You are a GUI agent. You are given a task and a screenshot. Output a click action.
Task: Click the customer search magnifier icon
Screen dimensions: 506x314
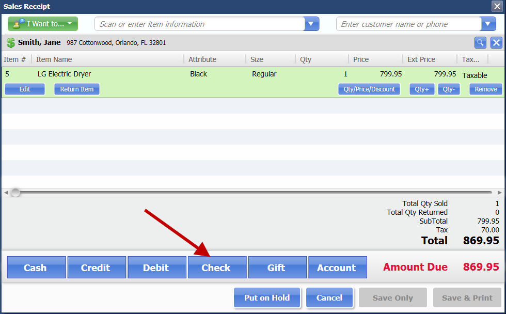[480, 43]
